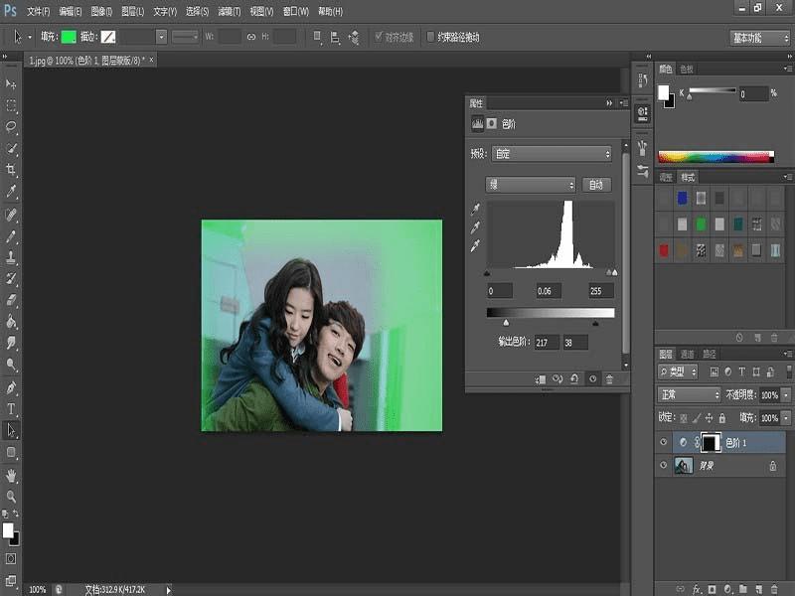Choose the Type (T) tool
Viewport: 795px width, 596px height.
12,409
